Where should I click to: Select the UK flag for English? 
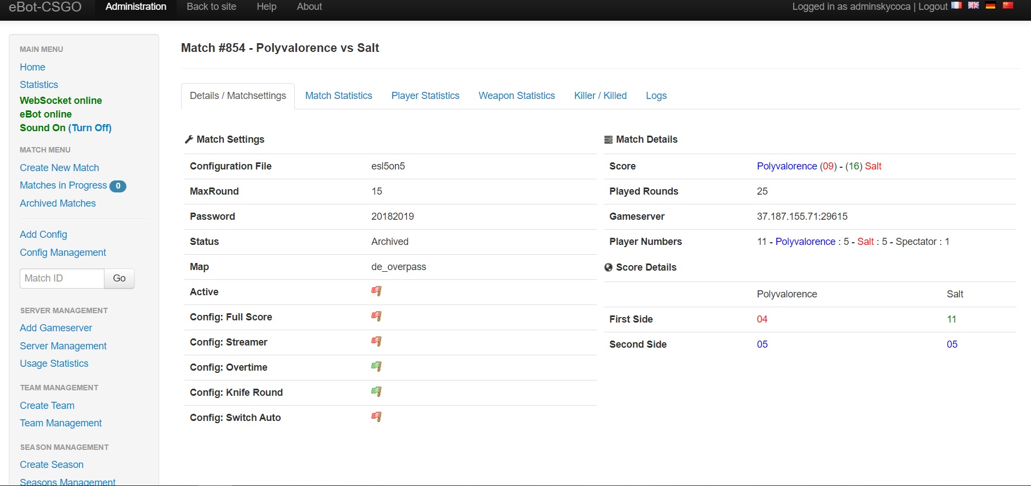click(974, 5)
